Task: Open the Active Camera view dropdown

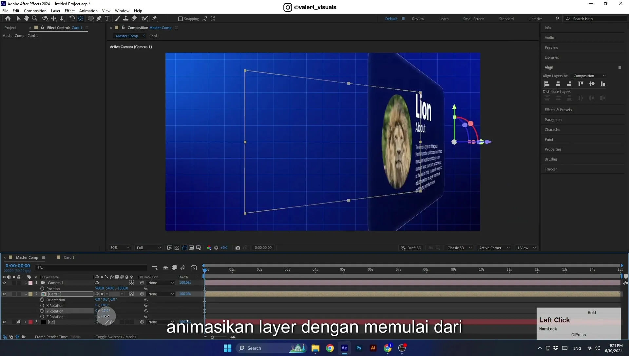Action: [x=494, y=248]
